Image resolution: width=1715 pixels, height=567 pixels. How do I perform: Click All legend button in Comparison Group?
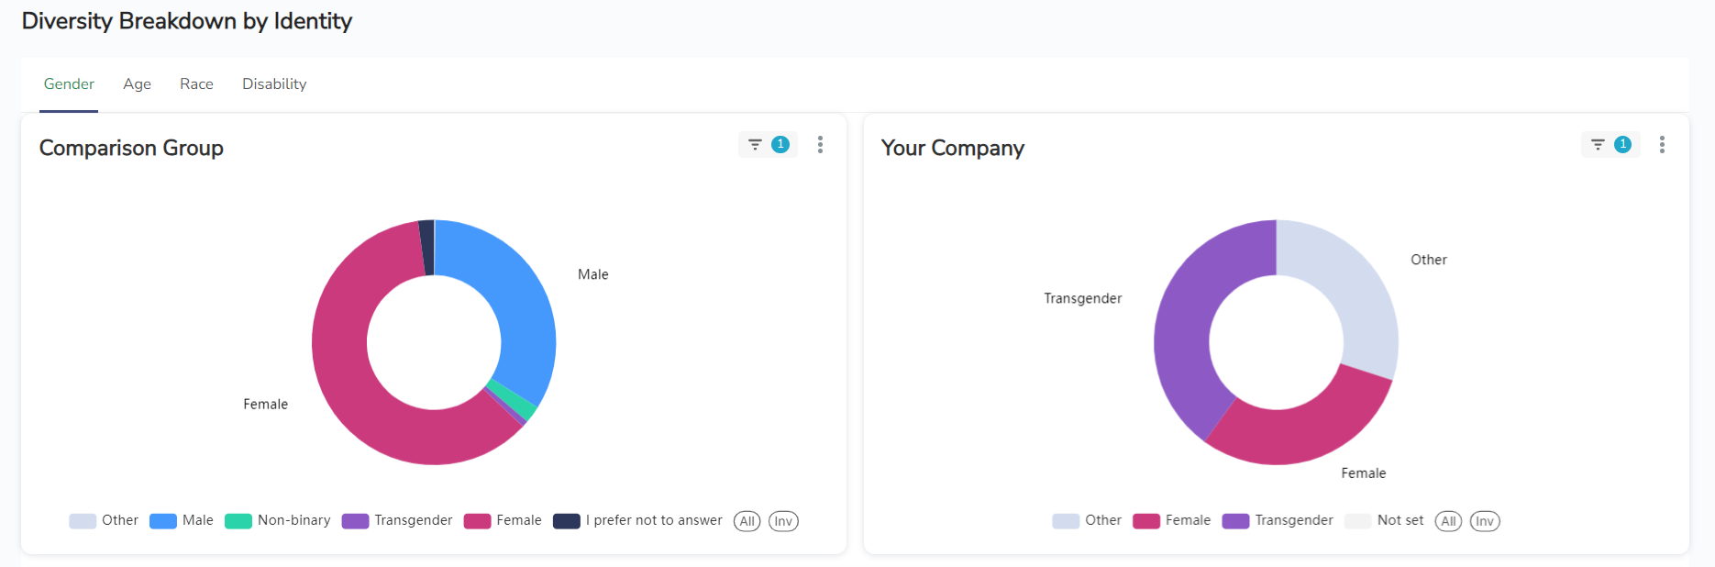click(x=747, y=521)
